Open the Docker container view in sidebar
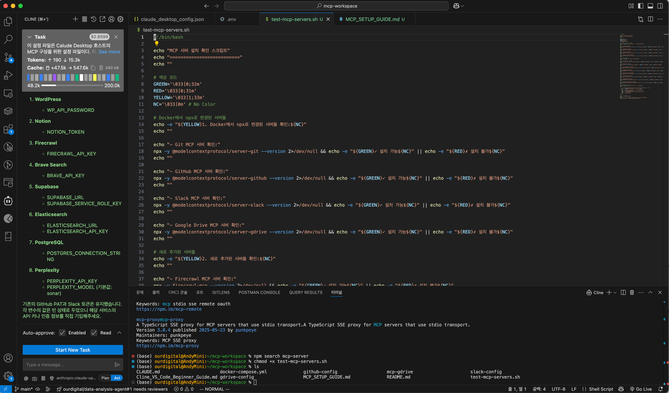 [8, 111]
